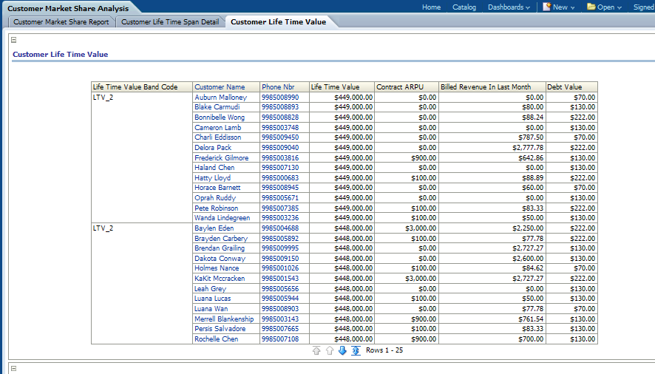655x374 pixels.
Task: Select Baylen Eden's billed revenue $2,250.00
Action: pyautogui.click(x=528, y=228)
